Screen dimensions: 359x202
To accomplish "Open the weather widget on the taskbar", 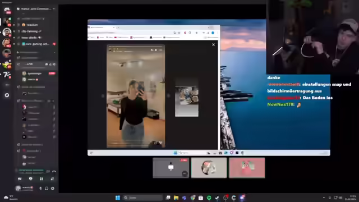I will click(x=11, y=198).
